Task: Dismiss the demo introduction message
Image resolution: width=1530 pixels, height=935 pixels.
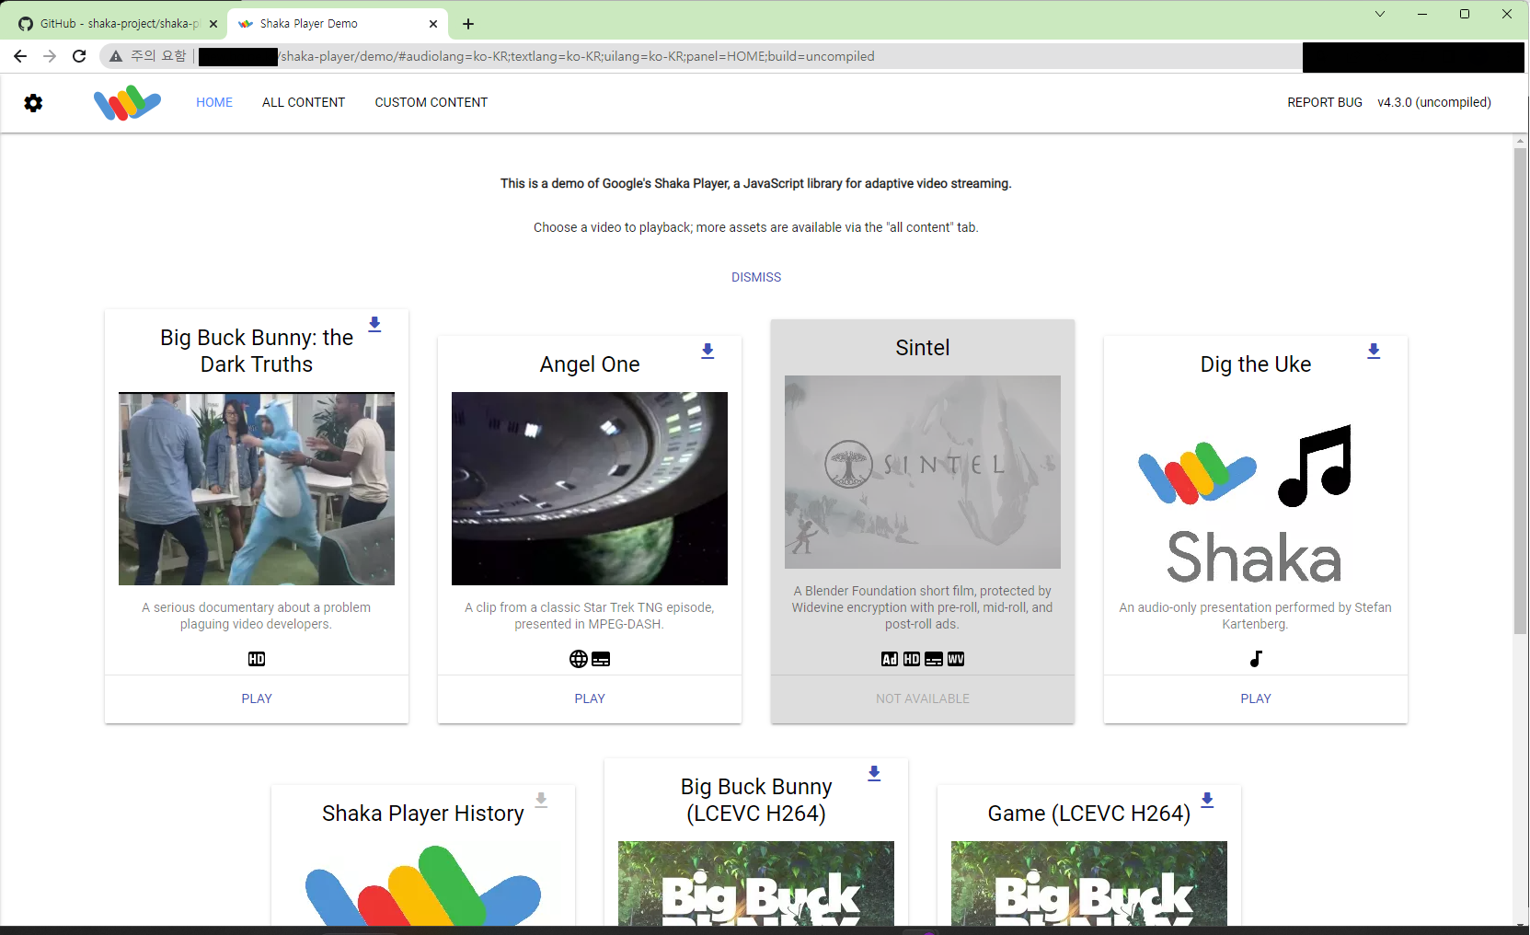Action: coord(755,277)
